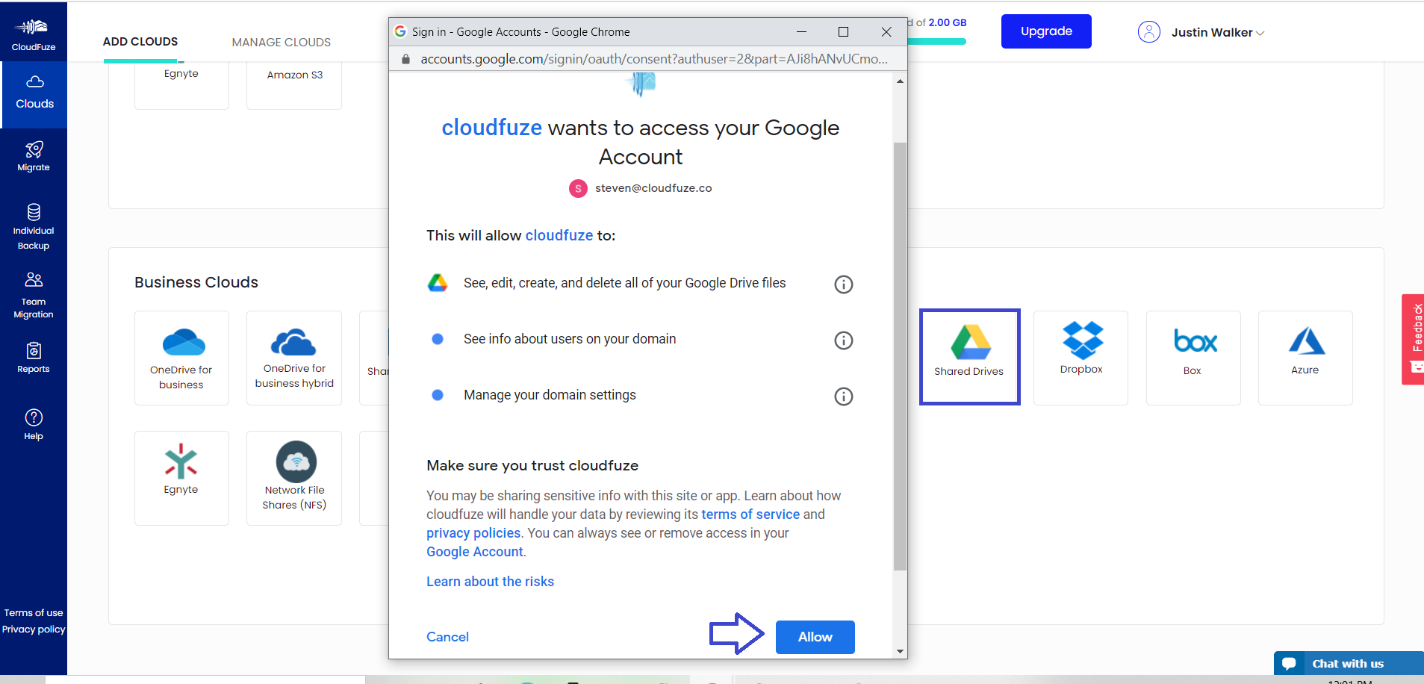Click the Cancel link in consent dialog
Image resolution: width=1424 pixels, height=684 pixels.
tap(447, 637)
